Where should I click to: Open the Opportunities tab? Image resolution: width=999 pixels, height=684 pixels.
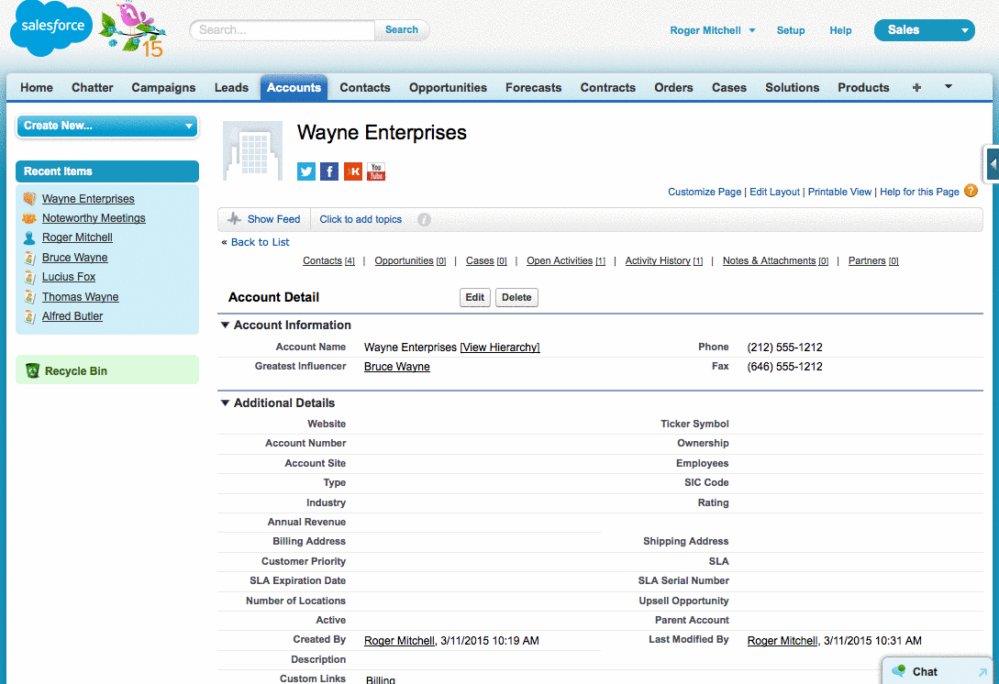[448, 87]
